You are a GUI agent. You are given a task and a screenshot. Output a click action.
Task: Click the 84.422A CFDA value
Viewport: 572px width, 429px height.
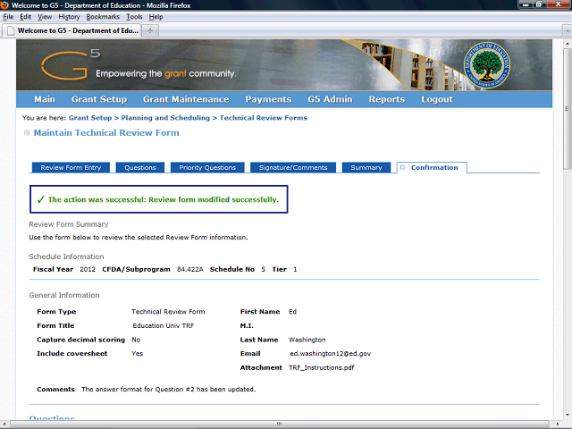(190, 269)
